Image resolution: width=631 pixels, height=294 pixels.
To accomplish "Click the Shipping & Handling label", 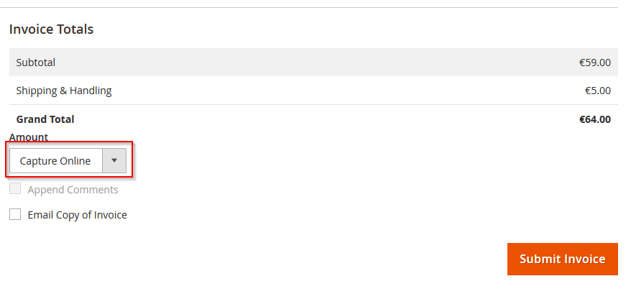I will click(x=64, y=91).
